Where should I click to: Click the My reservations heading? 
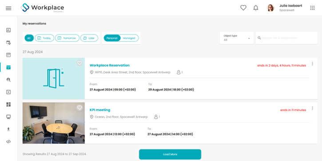(34, 23)
